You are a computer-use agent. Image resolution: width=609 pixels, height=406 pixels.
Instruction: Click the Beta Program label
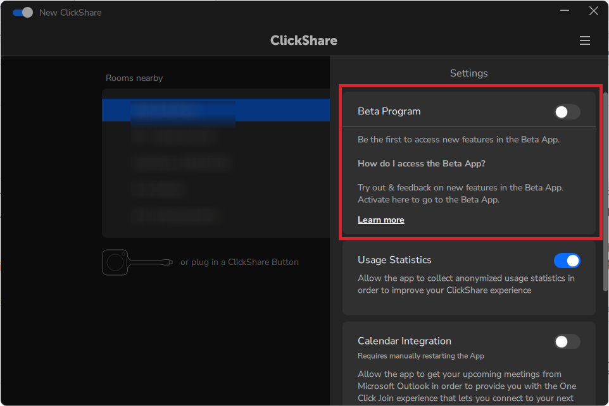(389, 111)
